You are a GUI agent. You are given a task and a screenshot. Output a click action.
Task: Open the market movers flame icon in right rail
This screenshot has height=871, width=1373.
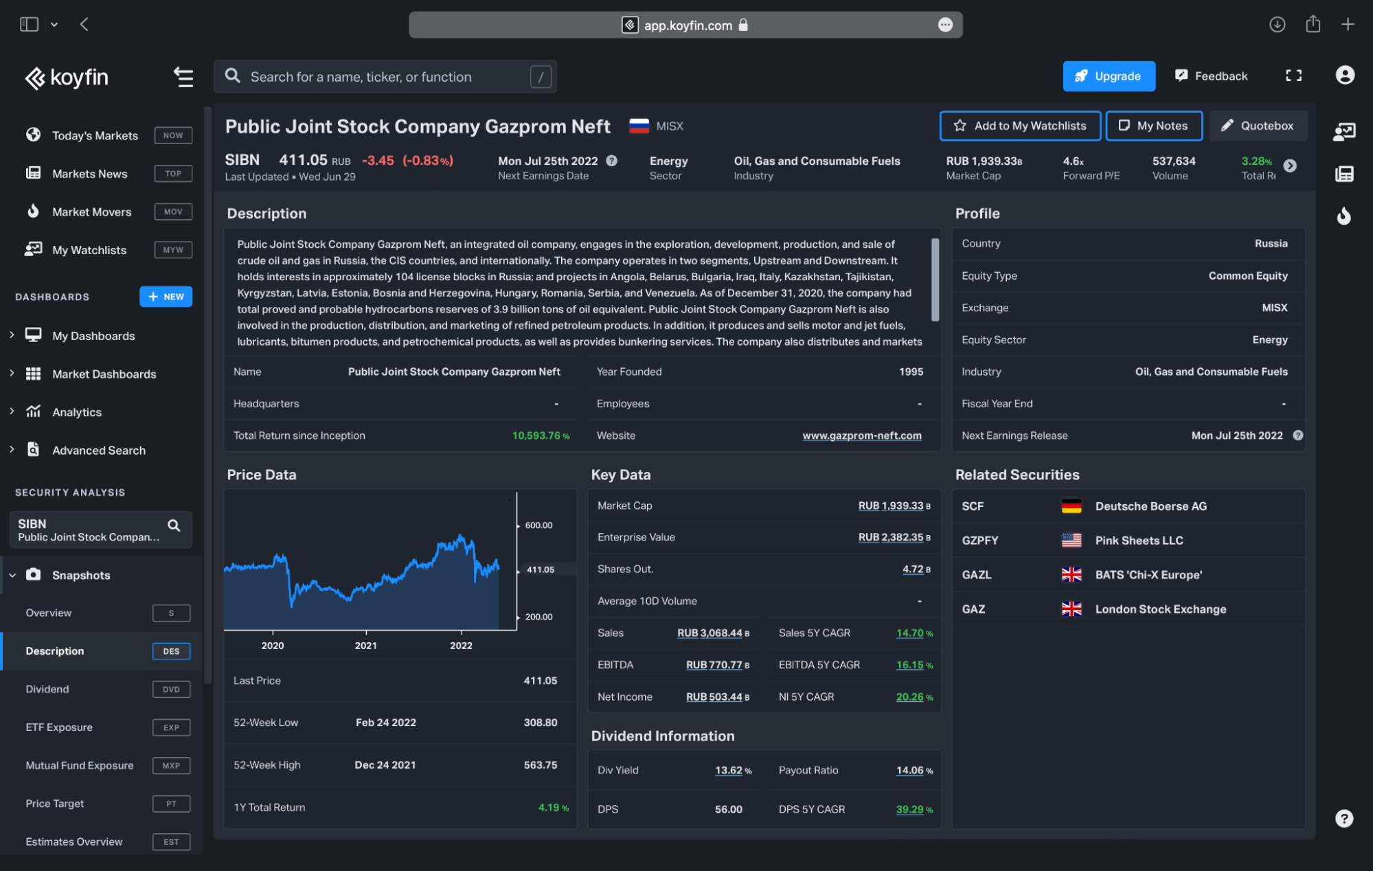click(1344, 216)
